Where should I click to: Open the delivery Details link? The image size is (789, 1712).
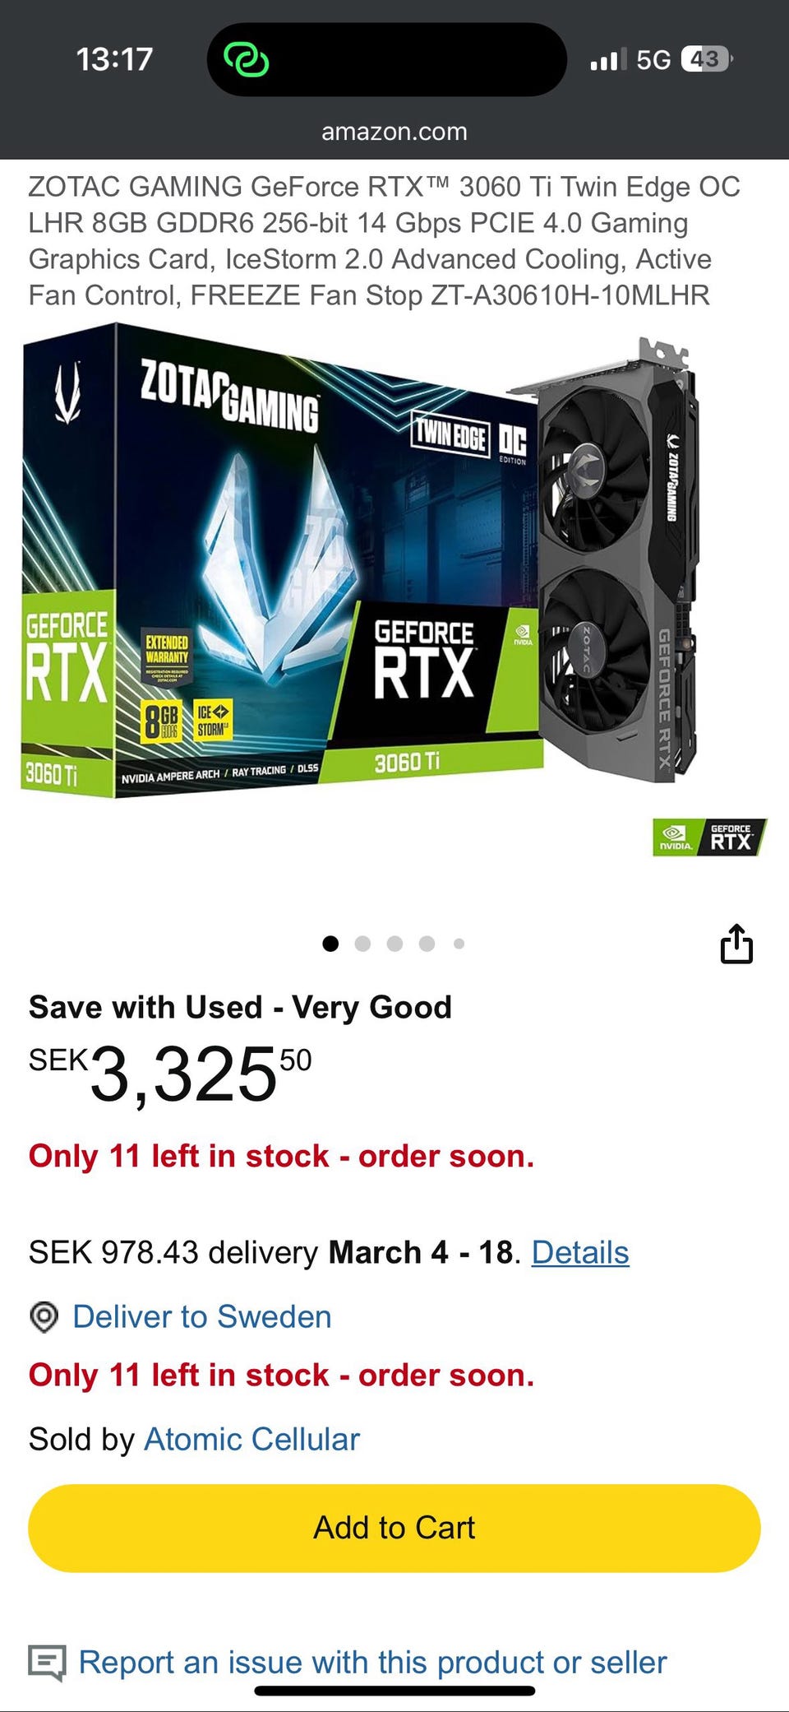point(580,1252)
